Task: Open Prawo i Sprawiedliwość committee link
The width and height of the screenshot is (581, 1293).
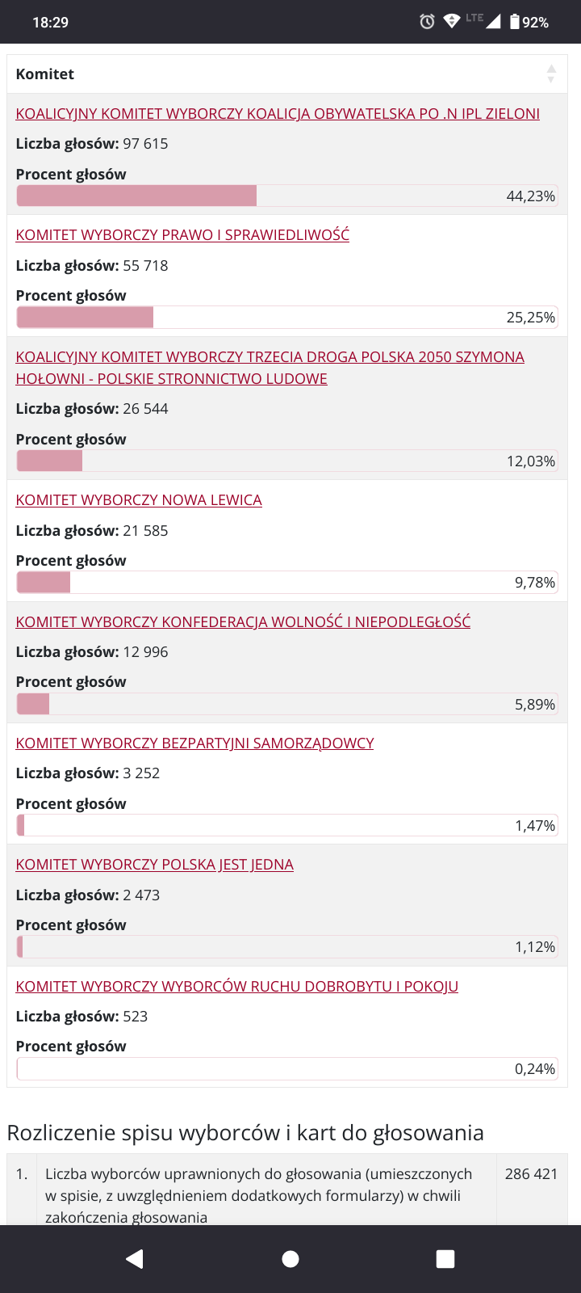Action: pyautogui.click(x=182, y=235)
